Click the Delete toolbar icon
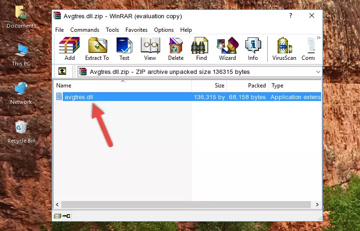 click(x=176, y=49)
